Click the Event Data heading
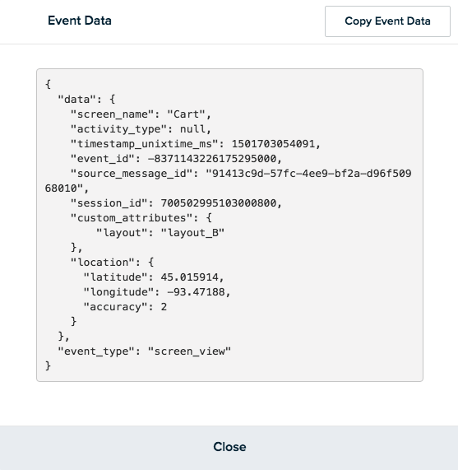458x470 pixels. tap(80, 21)
